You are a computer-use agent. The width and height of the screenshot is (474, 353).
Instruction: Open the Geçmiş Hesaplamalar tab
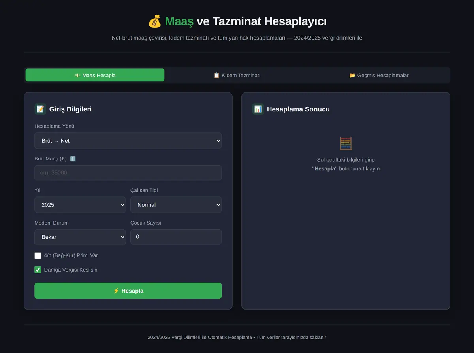[x=379, y=75]
